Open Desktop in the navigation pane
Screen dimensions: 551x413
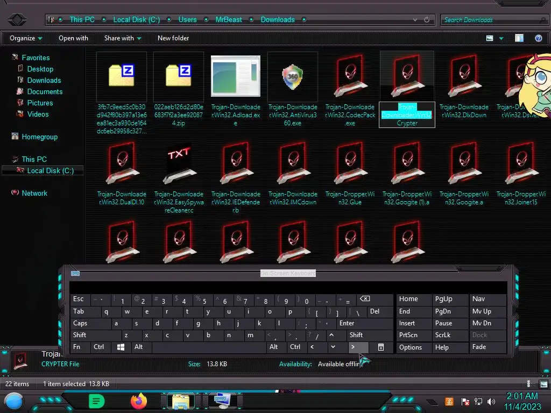[x=40, y=69]
